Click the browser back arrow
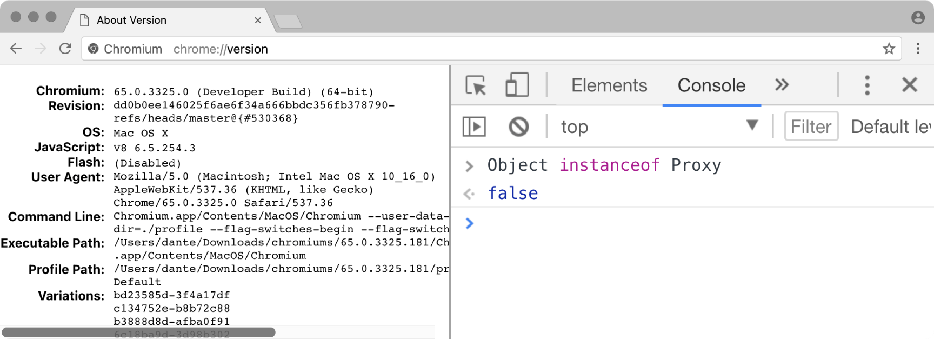This screenshot has height=339, width=934. tap(16, 49)
